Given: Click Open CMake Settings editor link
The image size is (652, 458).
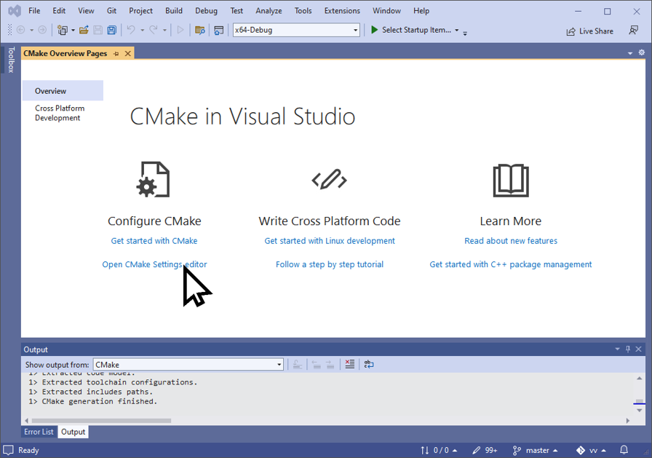Looking at the screenshot, I should (x=154, y=264).
